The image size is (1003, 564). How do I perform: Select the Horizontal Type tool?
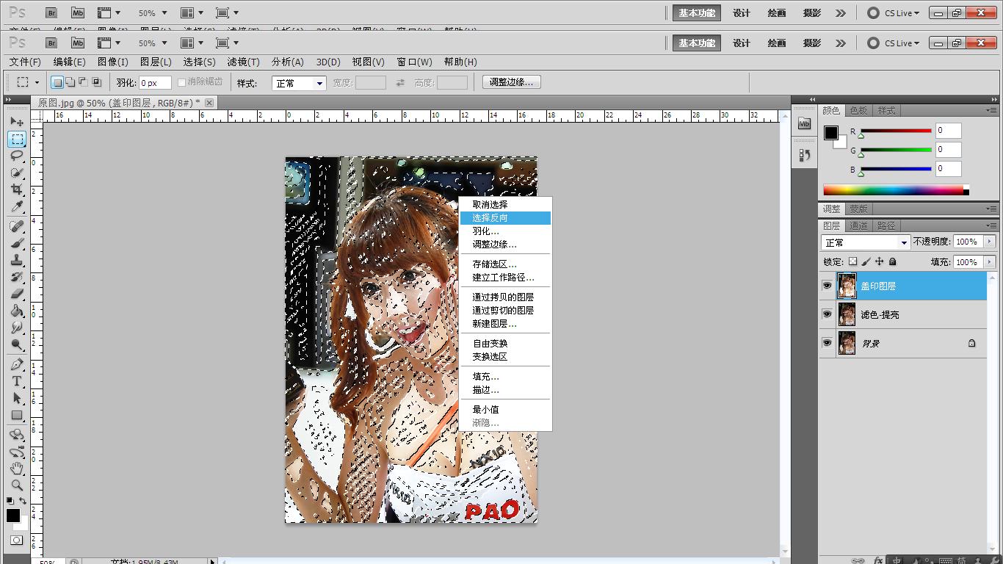[16, 381]
